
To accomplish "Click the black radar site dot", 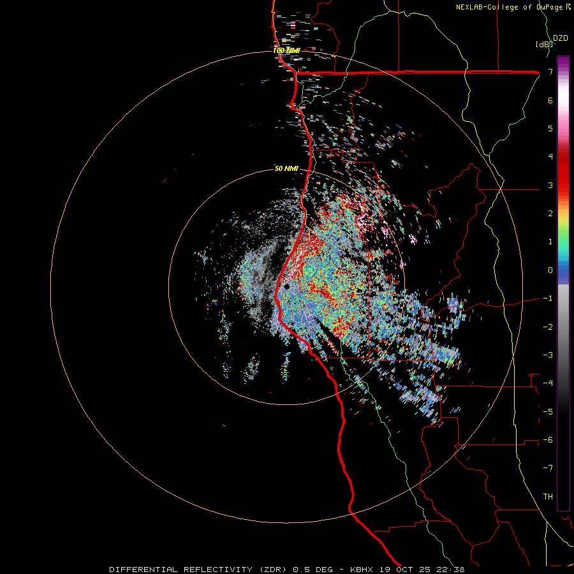I will [286, 286].
